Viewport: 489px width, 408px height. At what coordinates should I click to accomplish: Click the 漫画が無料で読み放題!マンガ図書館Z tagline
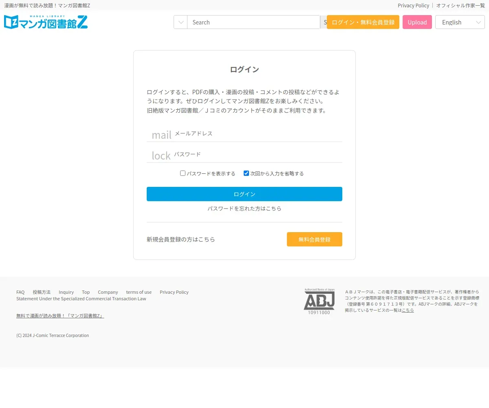pyautogui.click(x=47, y=5)
